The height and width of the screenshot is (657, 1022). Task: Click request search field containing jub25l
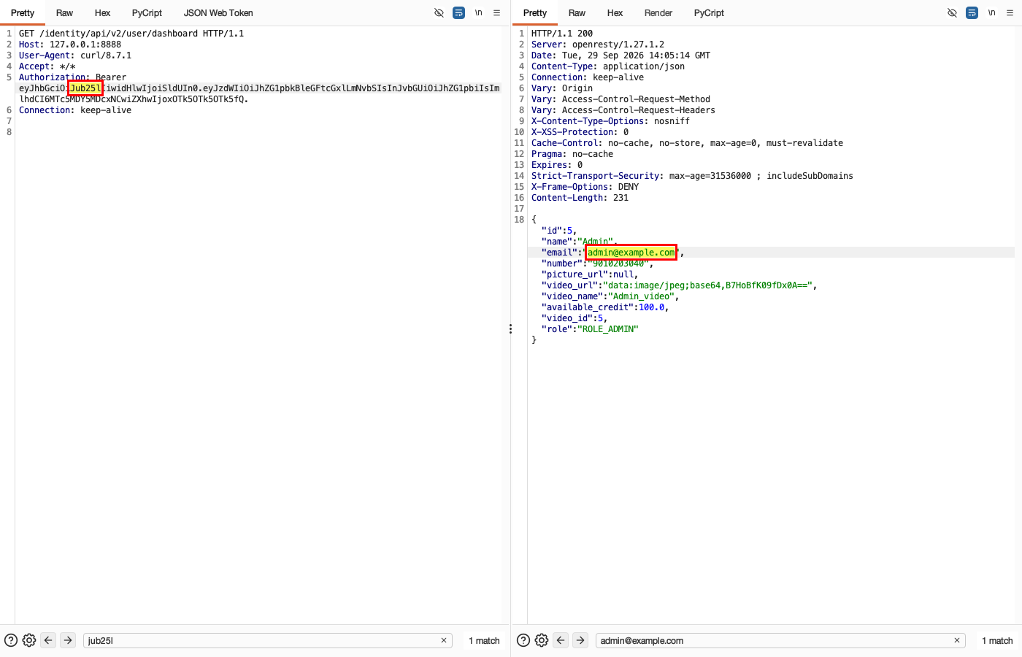[268, 640]
